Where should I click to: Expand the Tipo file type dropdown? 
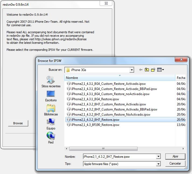(158, 164)
